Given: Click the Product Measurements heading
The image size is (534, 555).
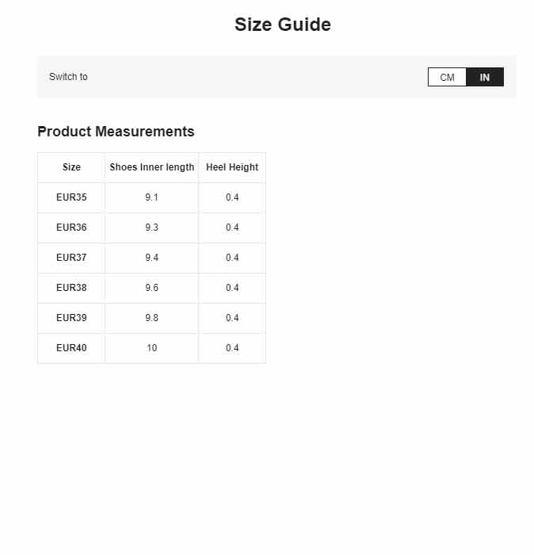Looking at the screenshot, I should pos(116,132).
